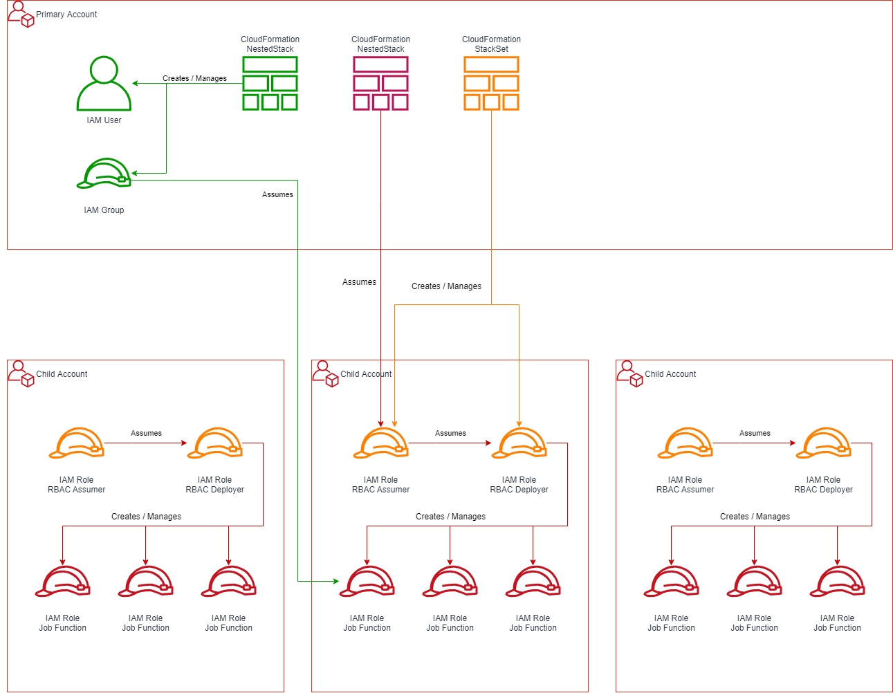Click 'Creates / Manages' label on the orange line
The image size is (893, 693).
point(446,286)
